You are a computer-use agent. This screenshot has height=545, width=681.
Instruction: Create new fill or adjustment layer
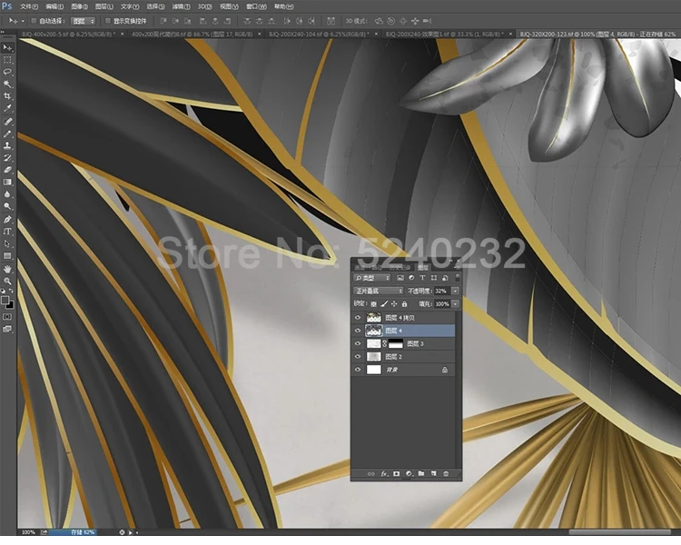409,474
